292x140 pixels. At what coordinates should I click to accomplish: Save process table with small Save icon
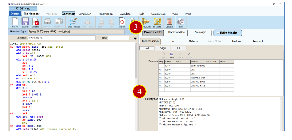(x=172, y=55)
